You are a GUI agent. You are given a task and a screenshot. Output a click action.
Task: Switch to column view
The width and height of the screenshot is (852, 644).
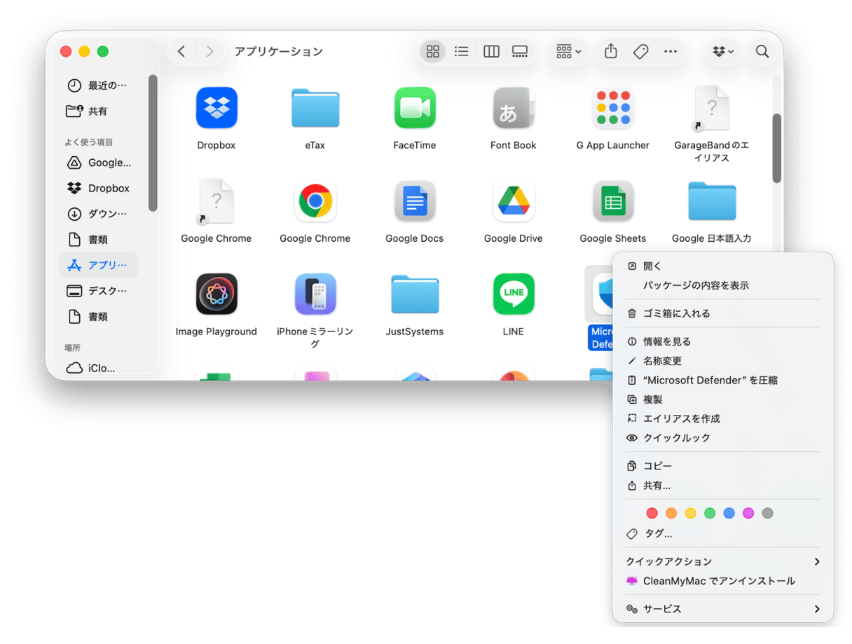(491, 51)
